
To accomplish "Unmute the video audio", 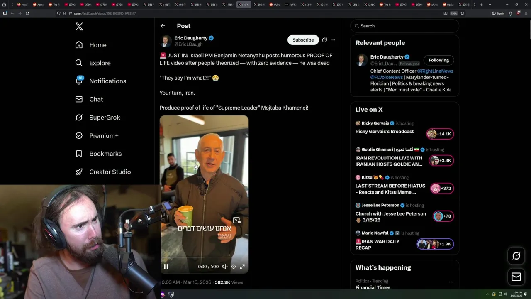I will tap(224, 267).
